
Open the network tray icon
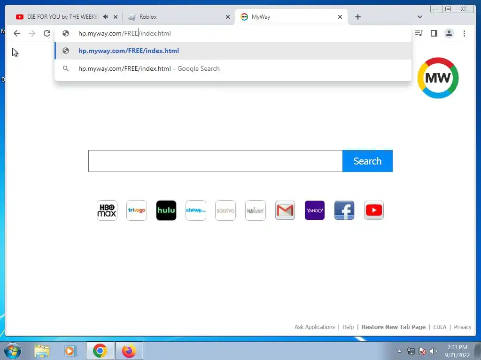[x=411, y=351]
